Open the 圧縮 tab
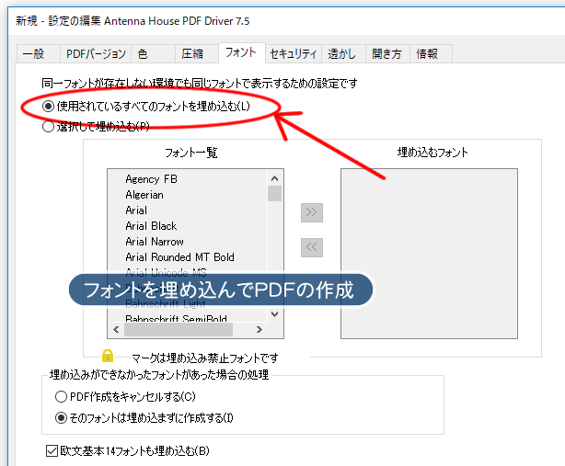Screen dimensions: 565x466 coord(197,54)
